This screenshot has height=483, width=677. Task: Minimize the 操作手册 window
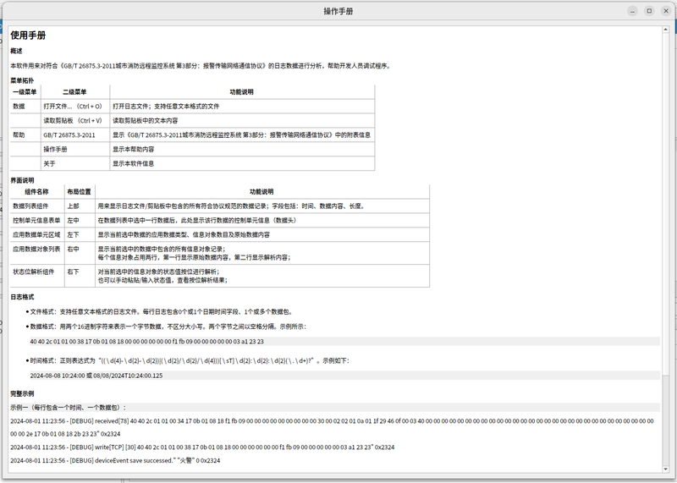[632, 11]
